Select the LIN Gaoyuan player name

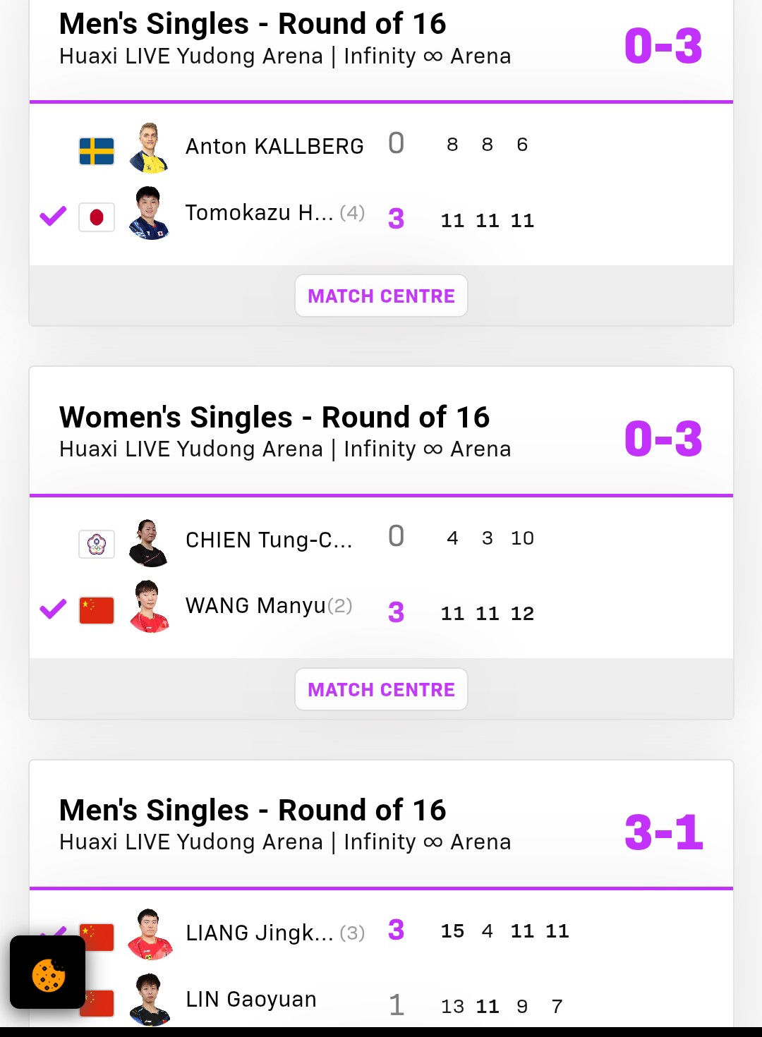(251, 999)
